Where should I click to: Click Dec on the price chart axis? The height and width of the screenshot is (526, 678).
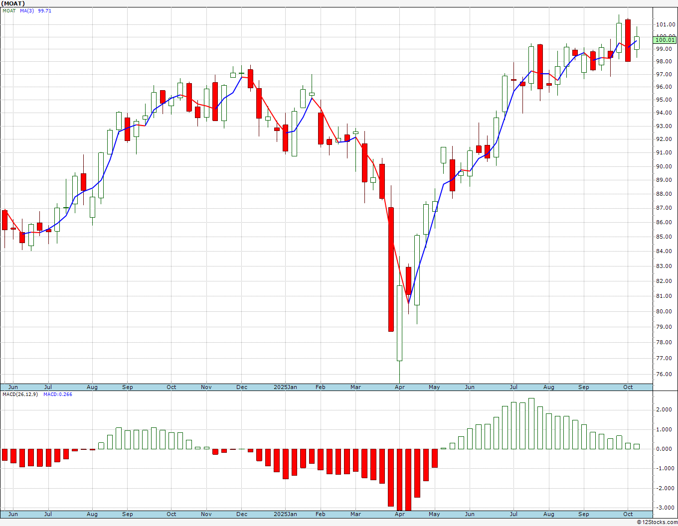pos(242,387)
